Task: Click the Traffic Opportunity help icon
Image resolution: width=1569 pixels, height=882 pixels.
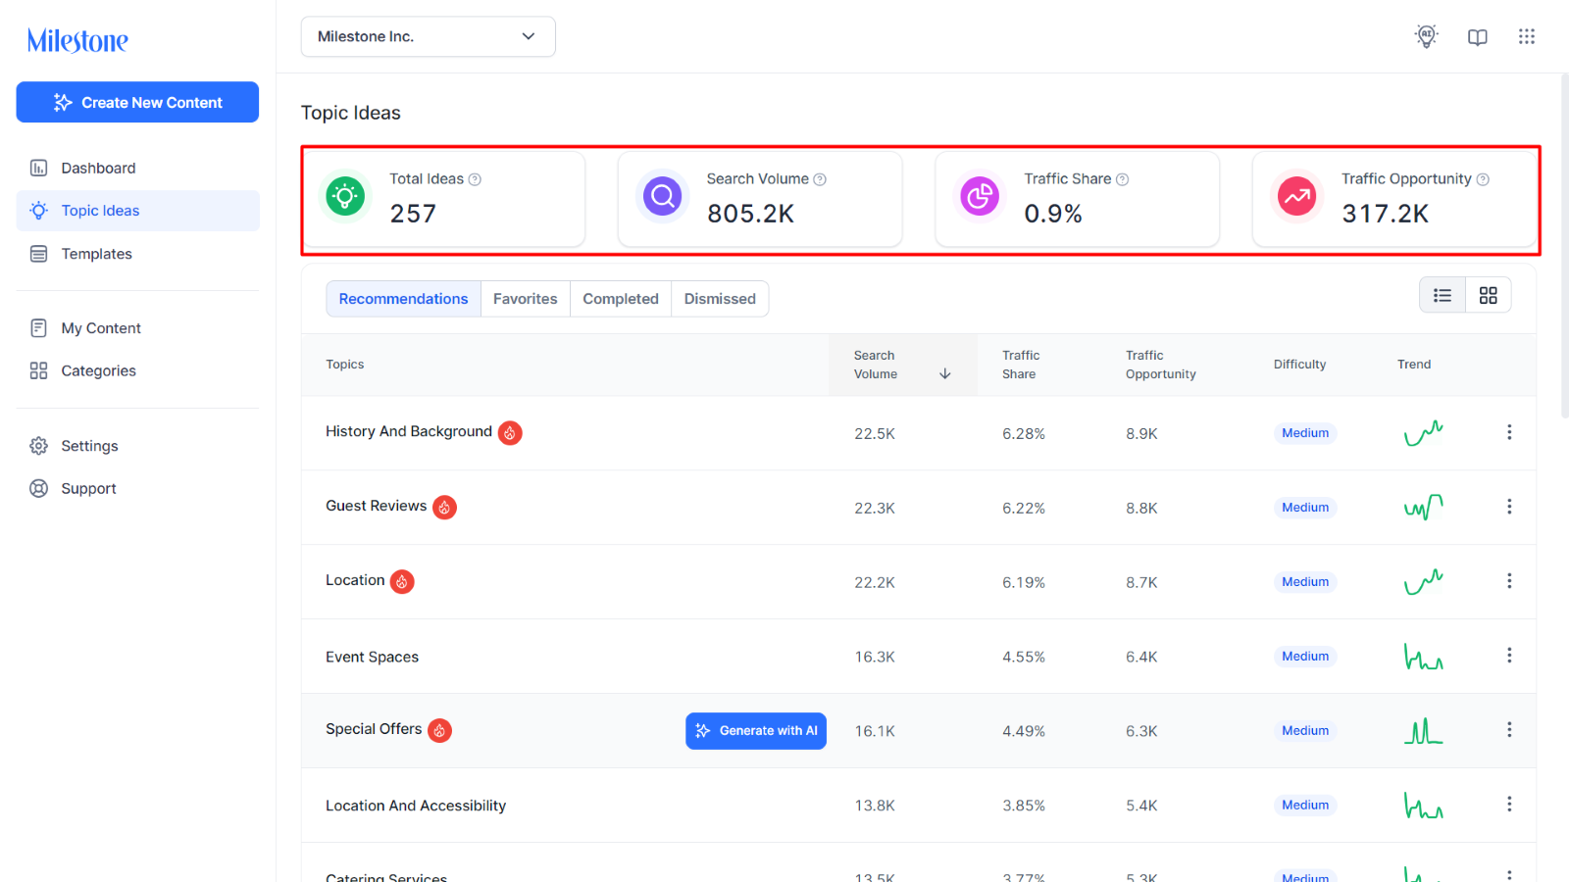Action: 1483,179
